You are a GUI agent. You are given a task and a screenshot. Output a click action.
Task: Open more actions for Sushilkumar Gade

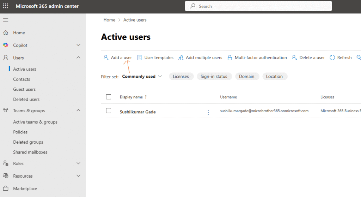(x=208, y=112)
